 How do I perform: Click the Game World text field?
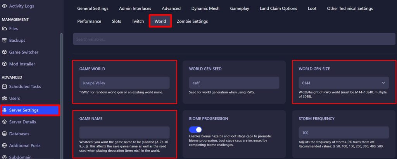124,83
